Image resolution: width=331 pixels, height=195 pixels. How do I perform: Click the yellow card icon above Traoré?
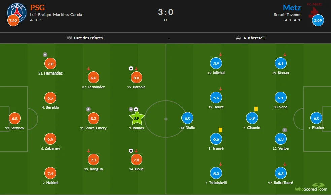[220, 130]
